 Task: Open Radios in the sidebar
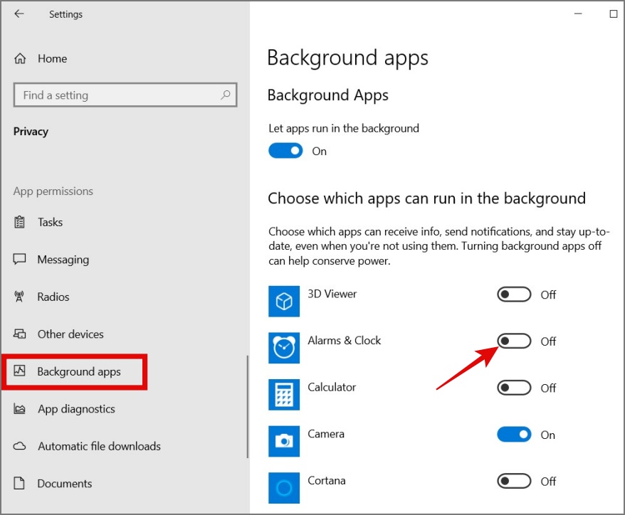[53, 297]
